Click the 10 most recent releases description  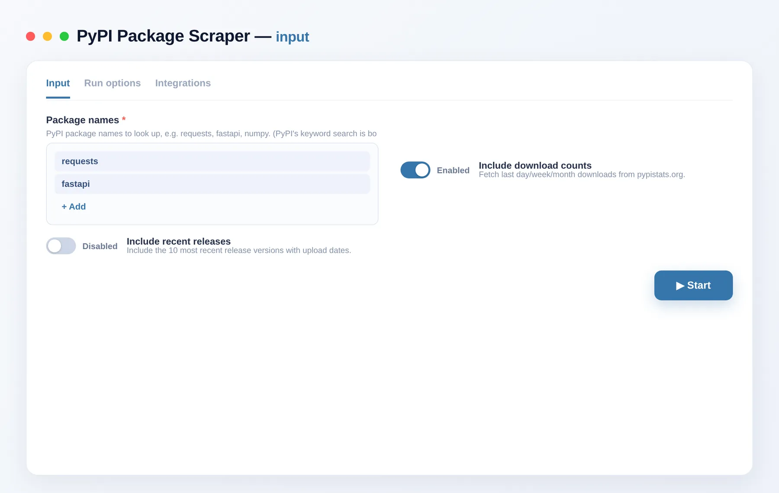[x=239, y=250]
